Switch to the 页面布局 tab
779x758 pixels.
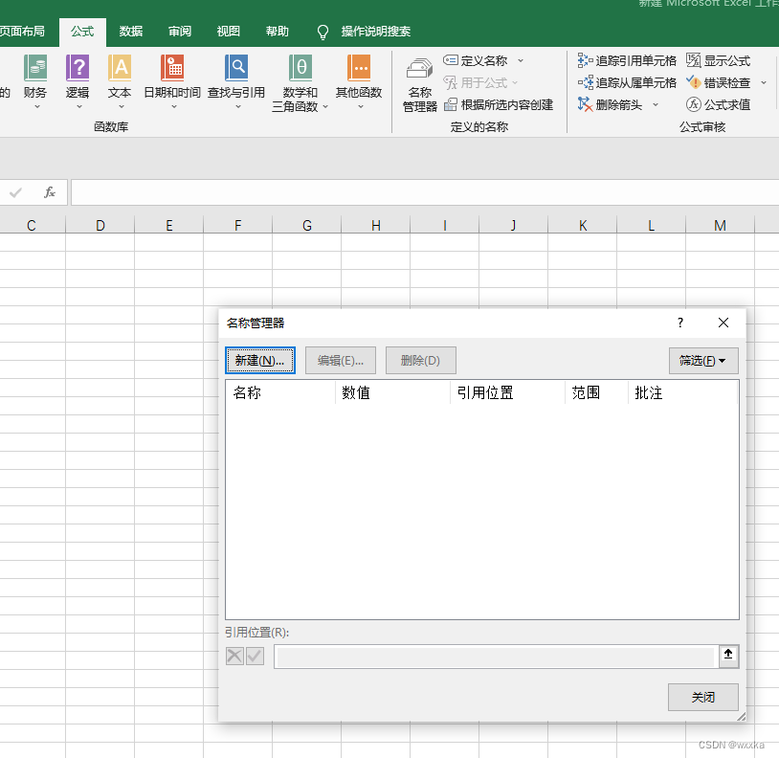[22, 32]
